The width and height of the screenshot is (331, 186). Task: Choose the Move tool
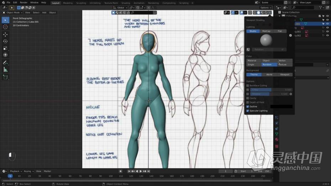click(x=5, y=34)
